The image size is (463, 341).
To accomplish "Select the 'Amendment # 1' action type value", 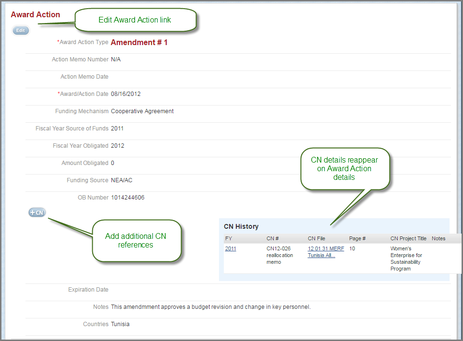I will point(139,43).
